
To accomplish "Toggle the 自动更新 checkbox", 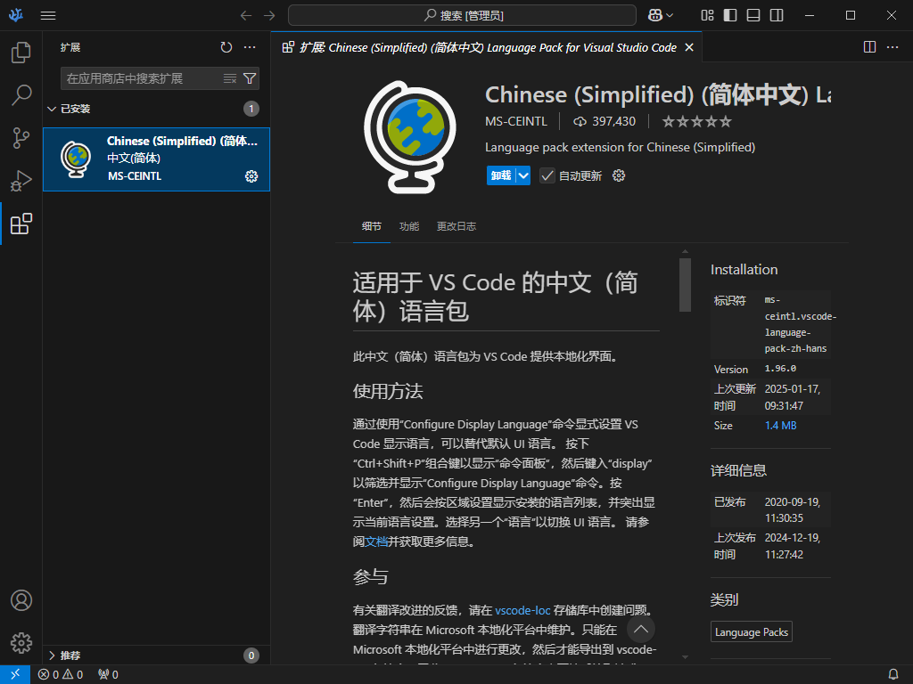I will [x=547, y=175].
